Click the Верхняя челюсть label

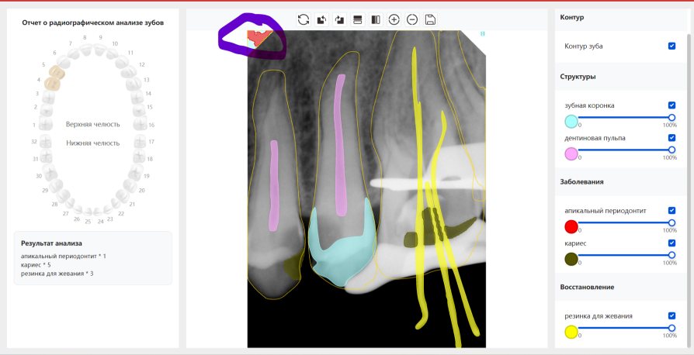92,124
